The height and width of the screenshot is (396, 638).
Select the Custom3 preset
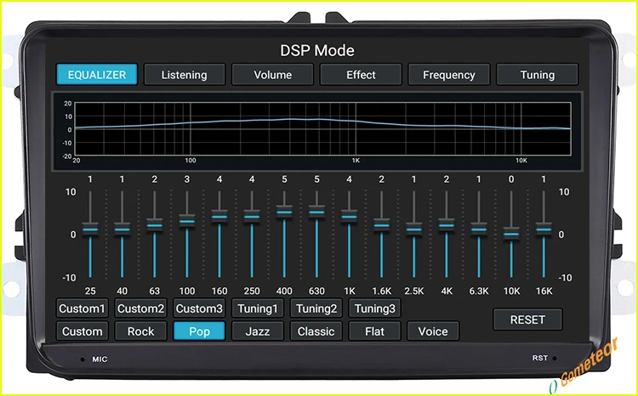[x=199, y=308]
